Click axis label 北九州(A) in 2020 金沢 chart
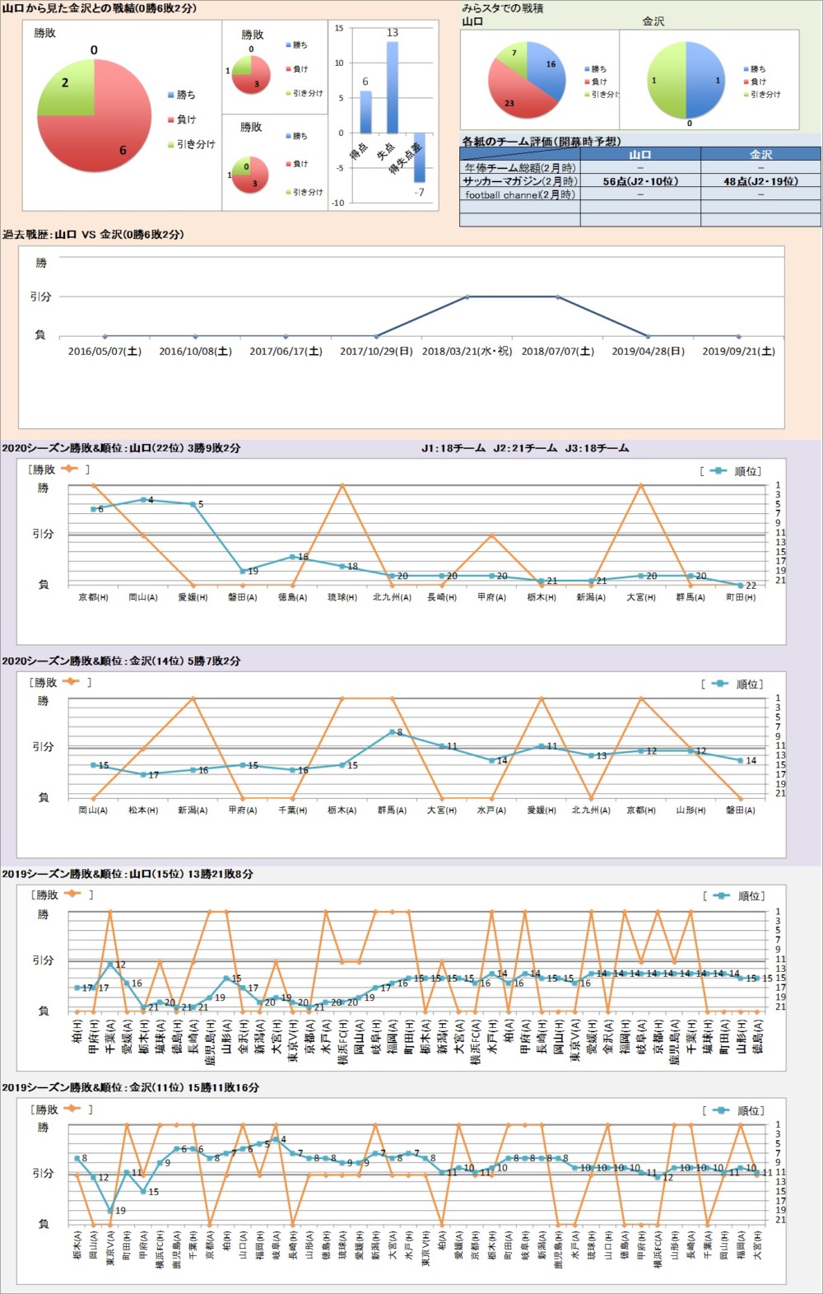 tap(591, 811)
